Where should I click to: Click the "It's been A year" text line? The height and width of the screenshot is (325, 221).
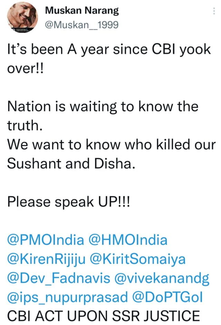pyautogui.click(x=109, y=50)
